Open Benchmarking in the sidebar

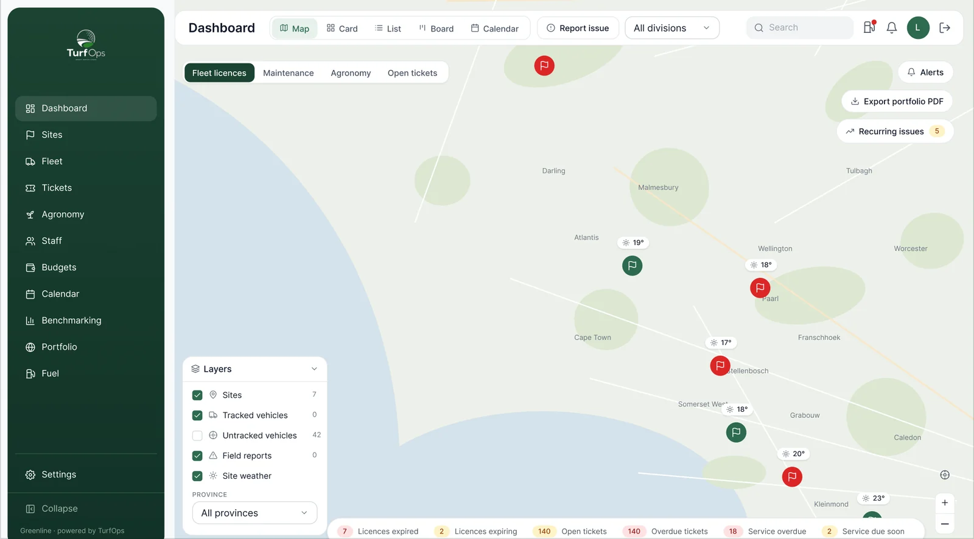pyautogui.click(x=86, y=321)
